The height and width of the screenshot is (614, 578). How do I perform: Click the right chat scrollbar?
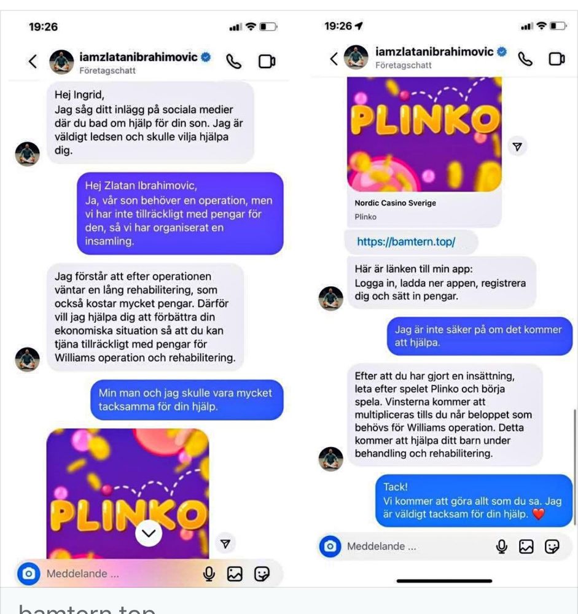pos(574,467)
